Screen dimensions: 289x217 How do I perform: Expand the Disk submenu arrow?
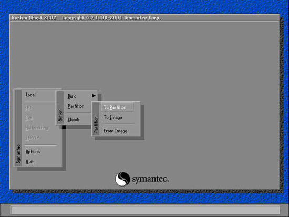[94, 96]
